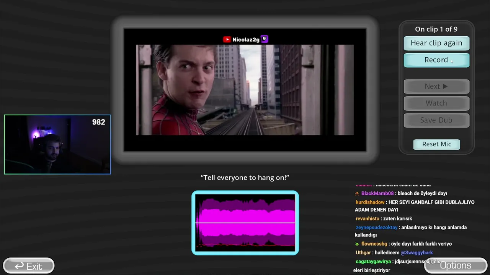Click the username zeynepsudezoktay in chat

pyautogui.click(x=377, y=228)
